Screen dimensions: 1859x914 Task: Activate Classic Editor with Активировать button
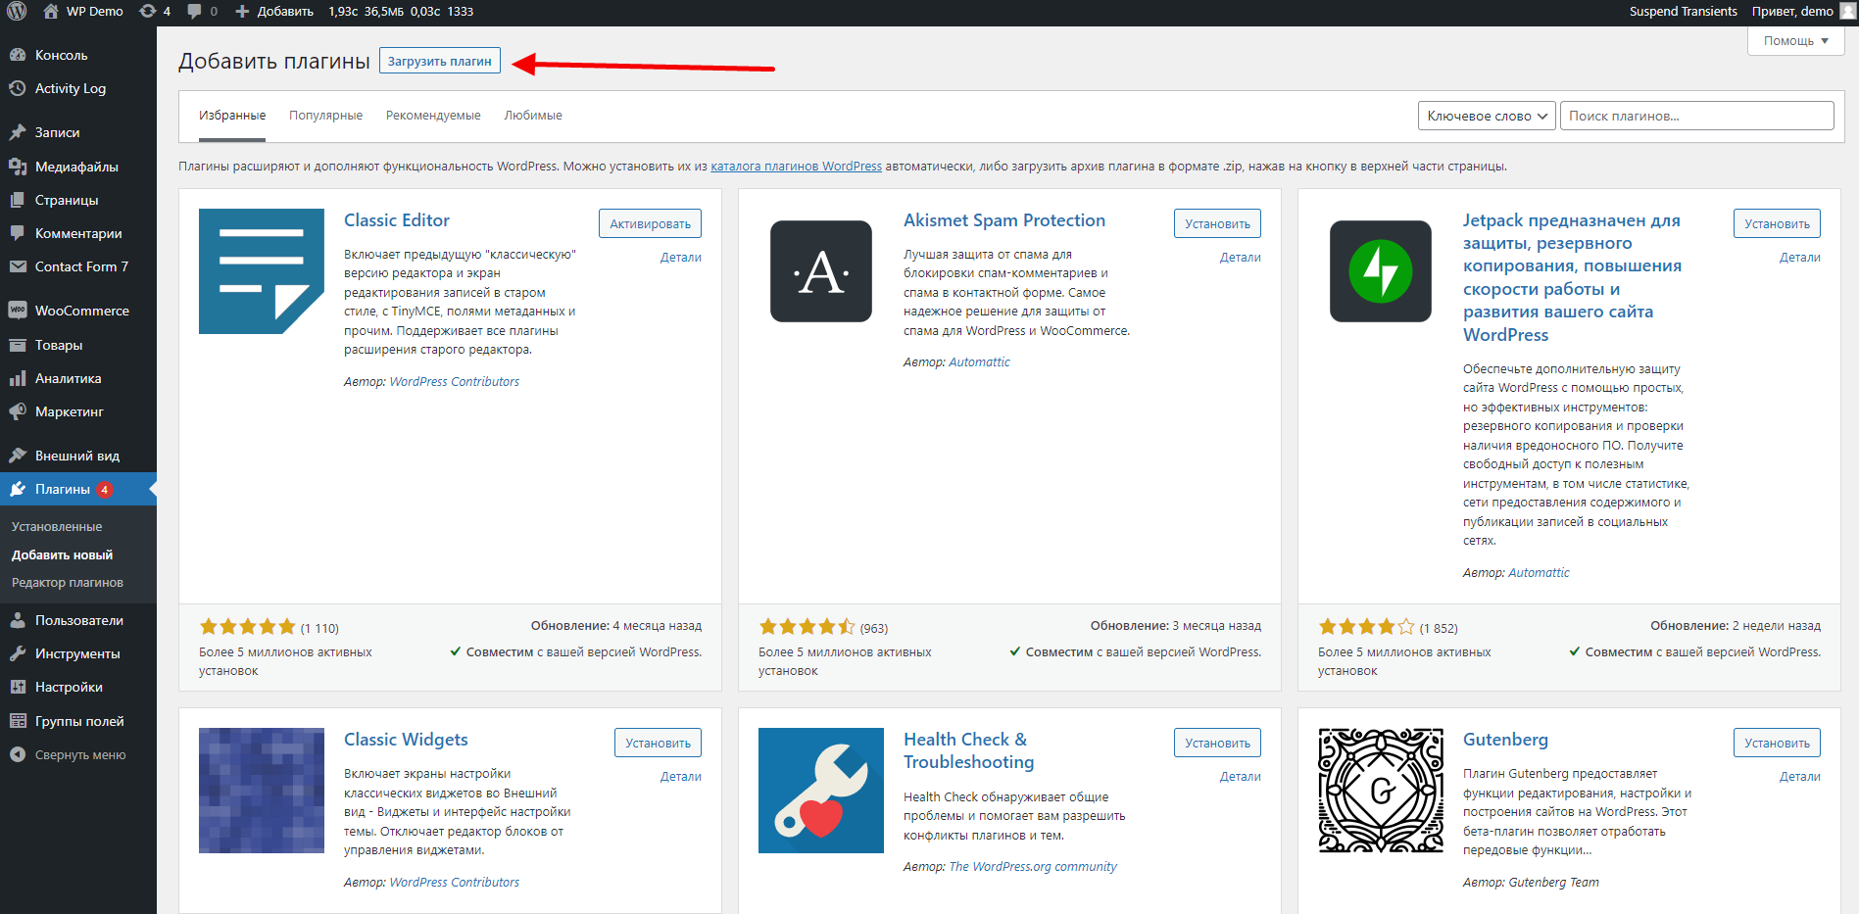click(650, 223)
